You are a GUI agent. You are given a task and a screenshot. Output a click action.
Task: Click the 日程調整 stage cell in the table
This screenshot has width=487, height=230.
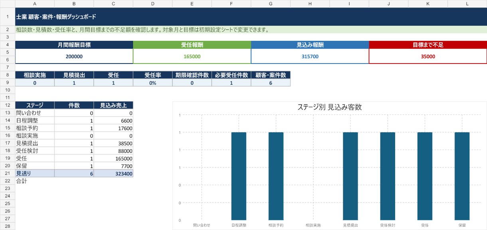(x=35, y=121)
